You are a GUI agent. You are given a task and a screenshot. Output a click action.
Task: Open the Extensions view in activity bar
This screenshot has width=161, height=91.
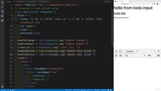(x=2, y=20)
